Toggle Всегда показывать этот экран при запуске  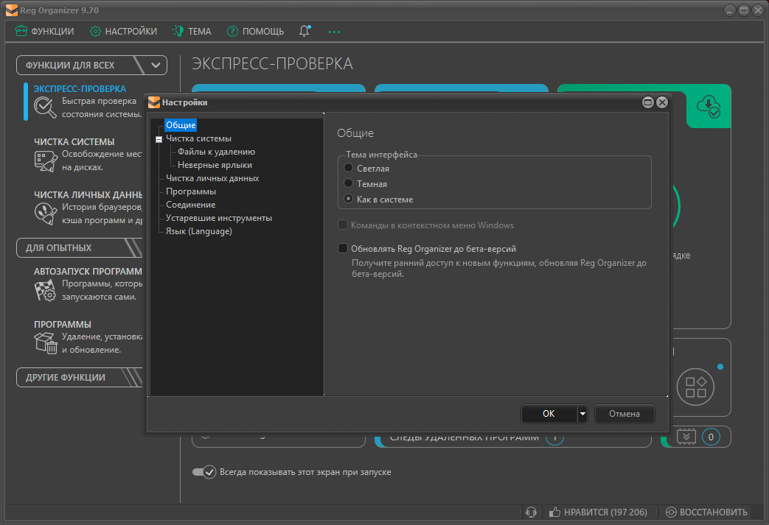[204, 472]
